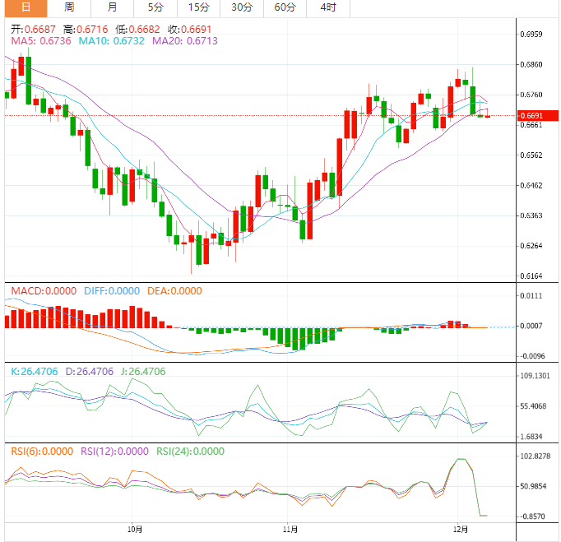Click the 高:0.6716 high price text
The image size is (561, 542).
[86, 29]
